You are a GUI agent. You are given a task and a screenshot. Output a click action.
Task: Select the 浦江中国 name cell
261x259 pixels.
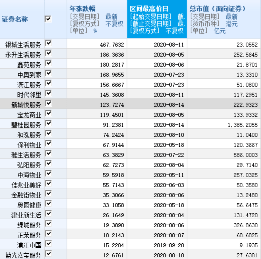[x=22, y=244]
